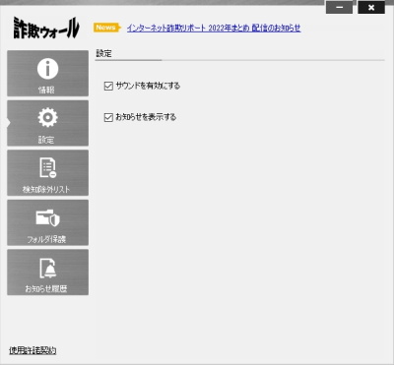The image size is (394, 365).
Task: Open the インターネット詐欺リポート 2022年まとめ news link
Action: 214,28
